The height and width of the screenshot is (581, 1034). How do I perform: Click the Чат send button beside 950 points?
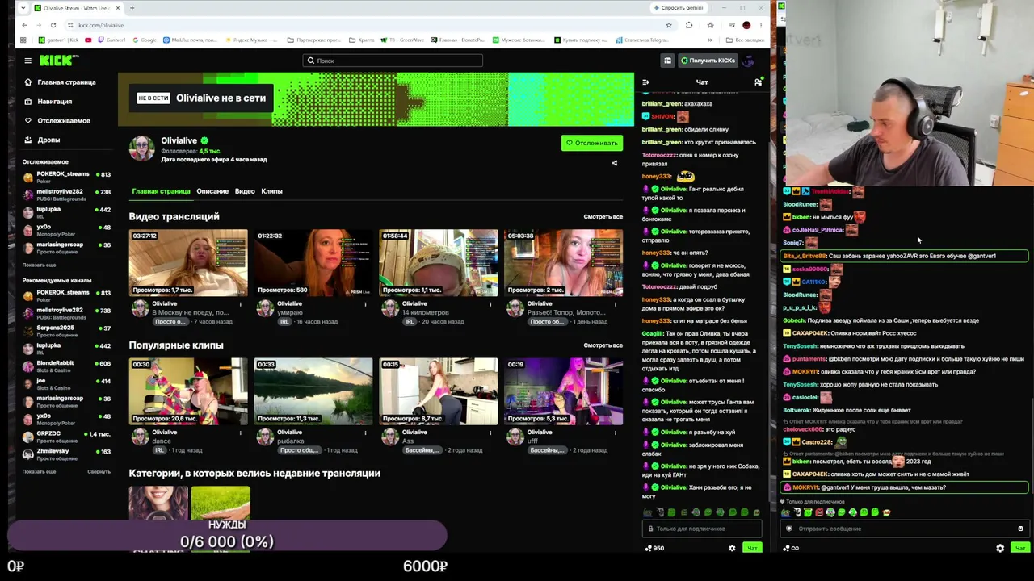(x=752, y=549)
